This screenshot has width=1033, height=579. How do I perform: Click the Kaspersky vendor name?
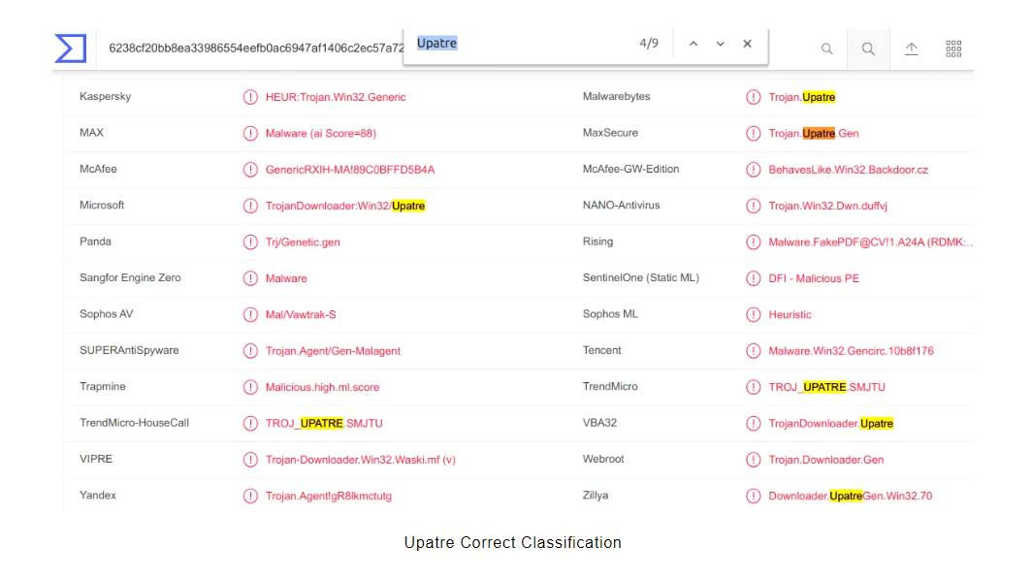[x=106, y=96]
